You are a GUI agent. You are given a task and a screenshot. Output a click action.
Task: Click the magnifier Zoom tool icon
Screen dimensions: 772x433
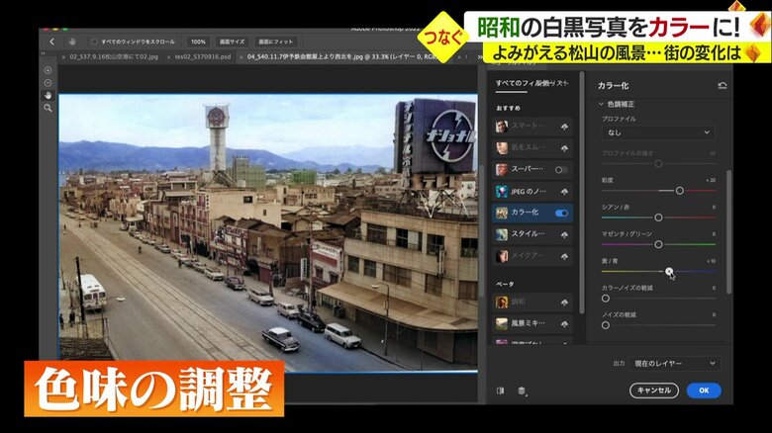pyautogui.click(x=48, y=108)
